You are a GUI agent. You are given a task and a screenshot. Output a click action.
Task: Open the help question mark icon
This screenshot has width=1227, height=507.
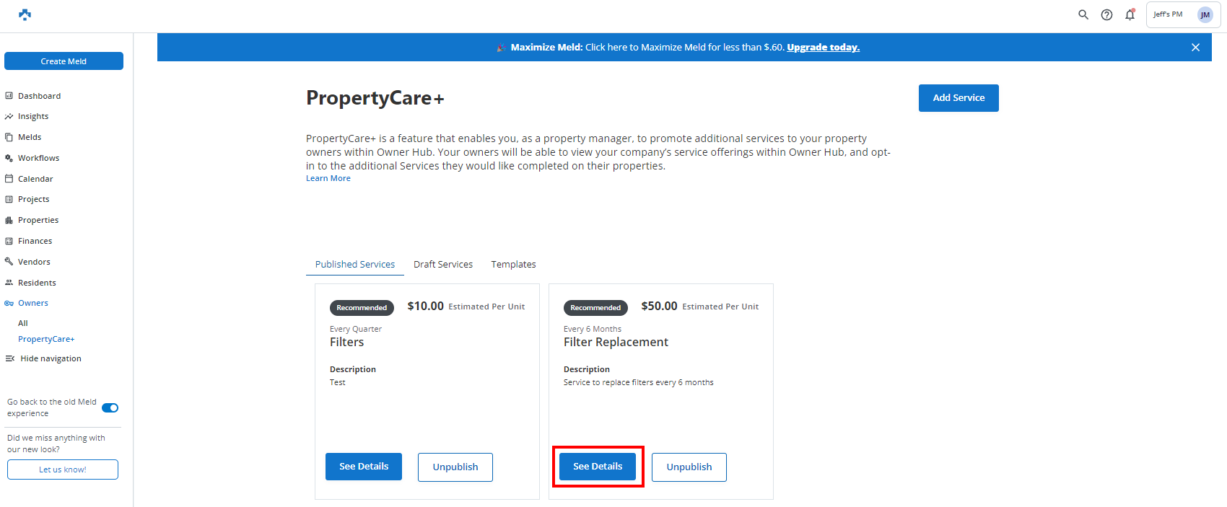[x=1106, y=14]
